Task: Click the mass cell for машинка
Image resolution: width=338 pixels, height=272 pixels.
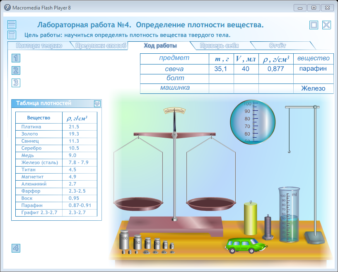Action: point(221,88)
